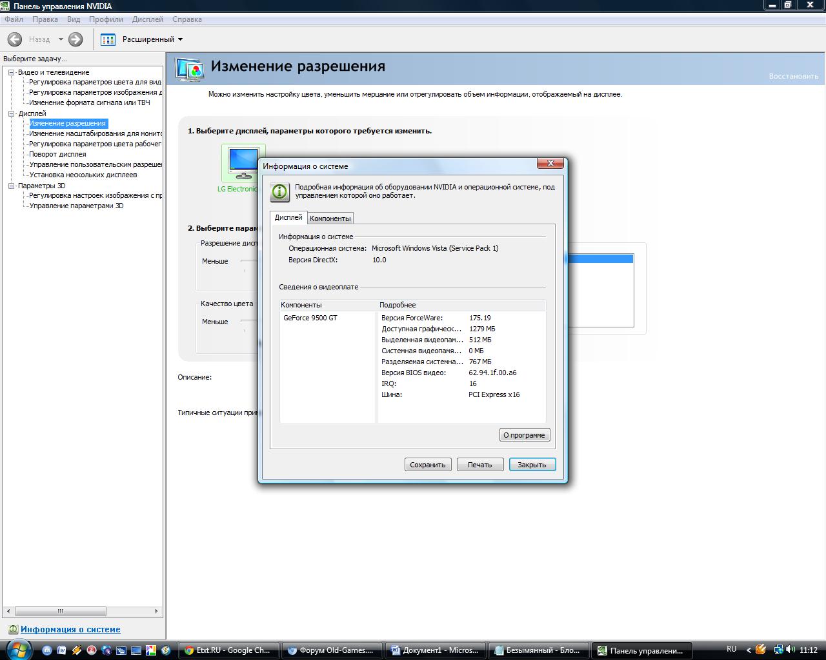
Task: Click the Winamp lightning quick launch icon
Action: pyautogui.click(x=77, y=650)
